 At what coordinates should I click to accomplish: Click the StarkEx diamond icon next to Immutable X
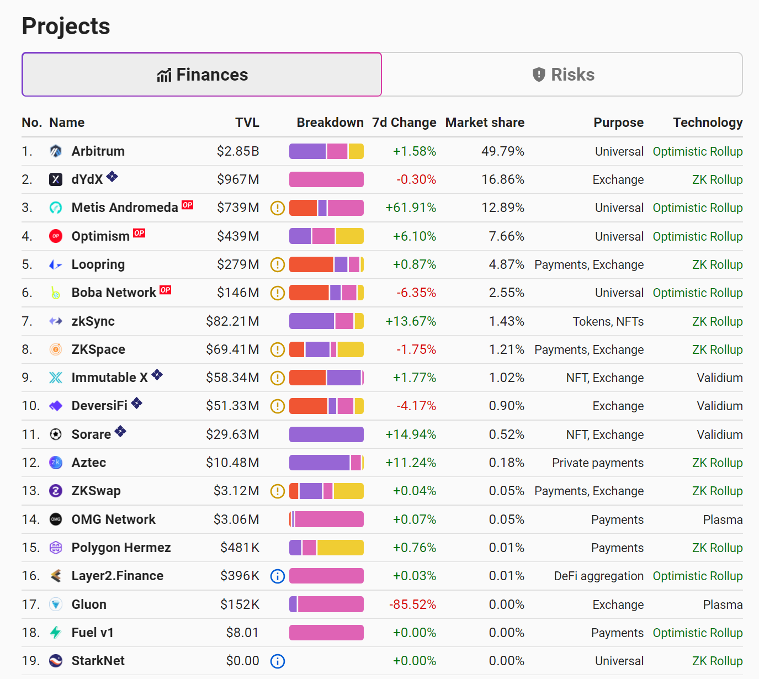pos(157,375)
